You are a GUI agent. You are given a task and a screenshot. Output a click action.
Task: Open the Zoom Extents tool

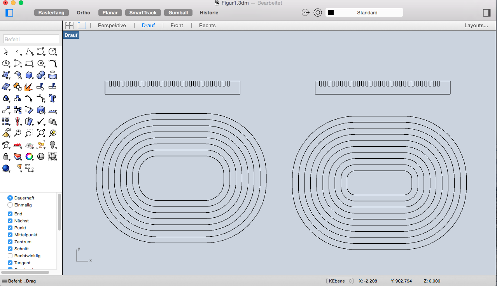pyautogui.click(x=40, y=133)
